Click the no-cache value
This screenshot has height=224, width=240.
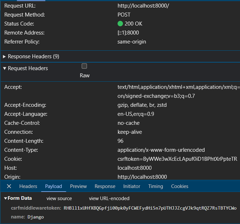[x=129, y=123]
